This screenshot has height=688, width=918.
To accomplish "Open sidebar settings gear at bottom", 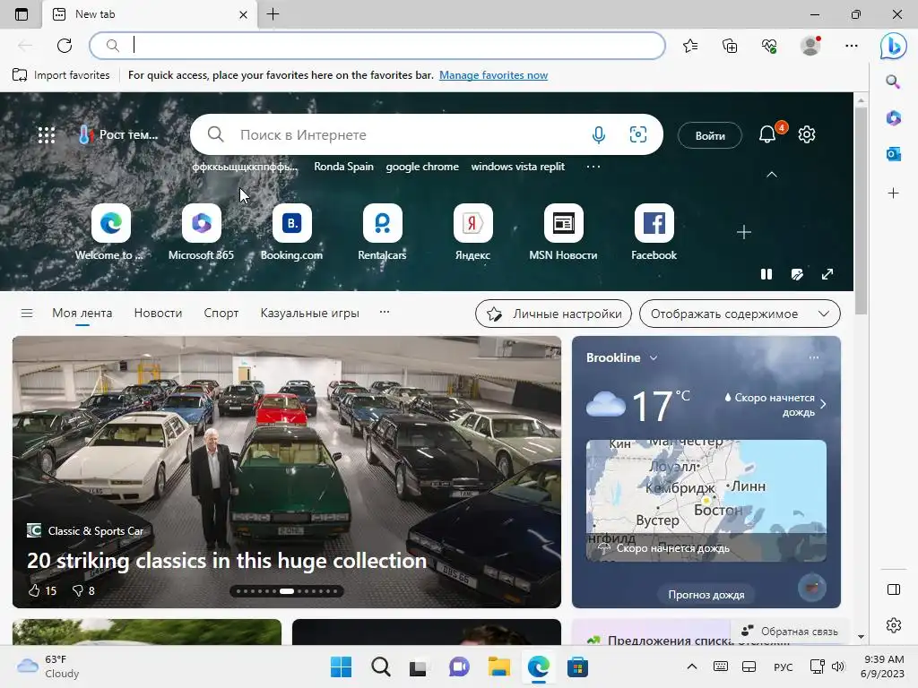I will coord(894,624).
